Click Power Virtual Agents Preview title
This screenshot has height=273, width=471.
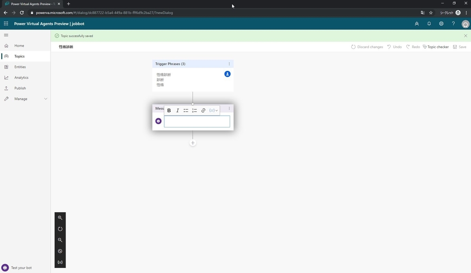[49, 24]
